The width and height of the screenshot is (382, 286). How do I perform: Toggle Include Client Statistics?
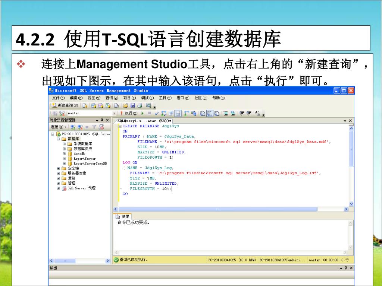click(194, 113)
